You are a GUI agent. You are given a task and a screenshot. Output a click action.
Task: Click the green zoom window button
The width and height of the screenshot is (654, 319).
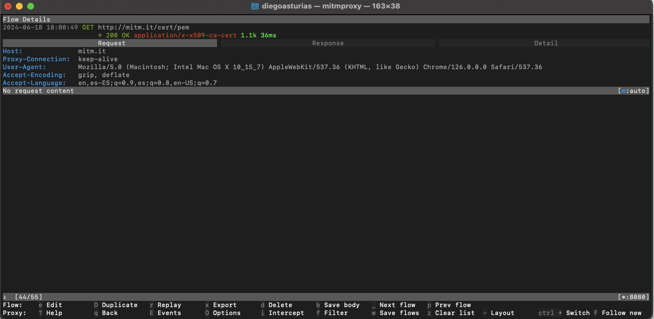pyautogui.click(x=31, y=6)
